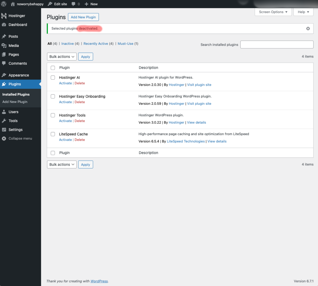Open Installed Plugins submenu item

[16, 94]
